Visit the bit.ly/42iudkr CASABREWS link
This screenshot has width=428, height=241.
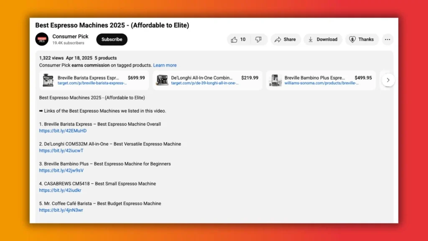[x=60, y=190]
